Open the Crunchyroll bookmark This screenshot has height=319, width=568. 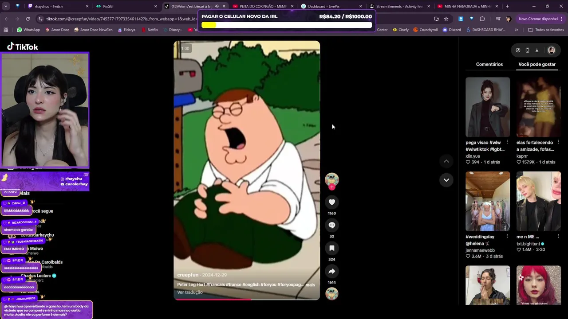[x=425, y=30]
